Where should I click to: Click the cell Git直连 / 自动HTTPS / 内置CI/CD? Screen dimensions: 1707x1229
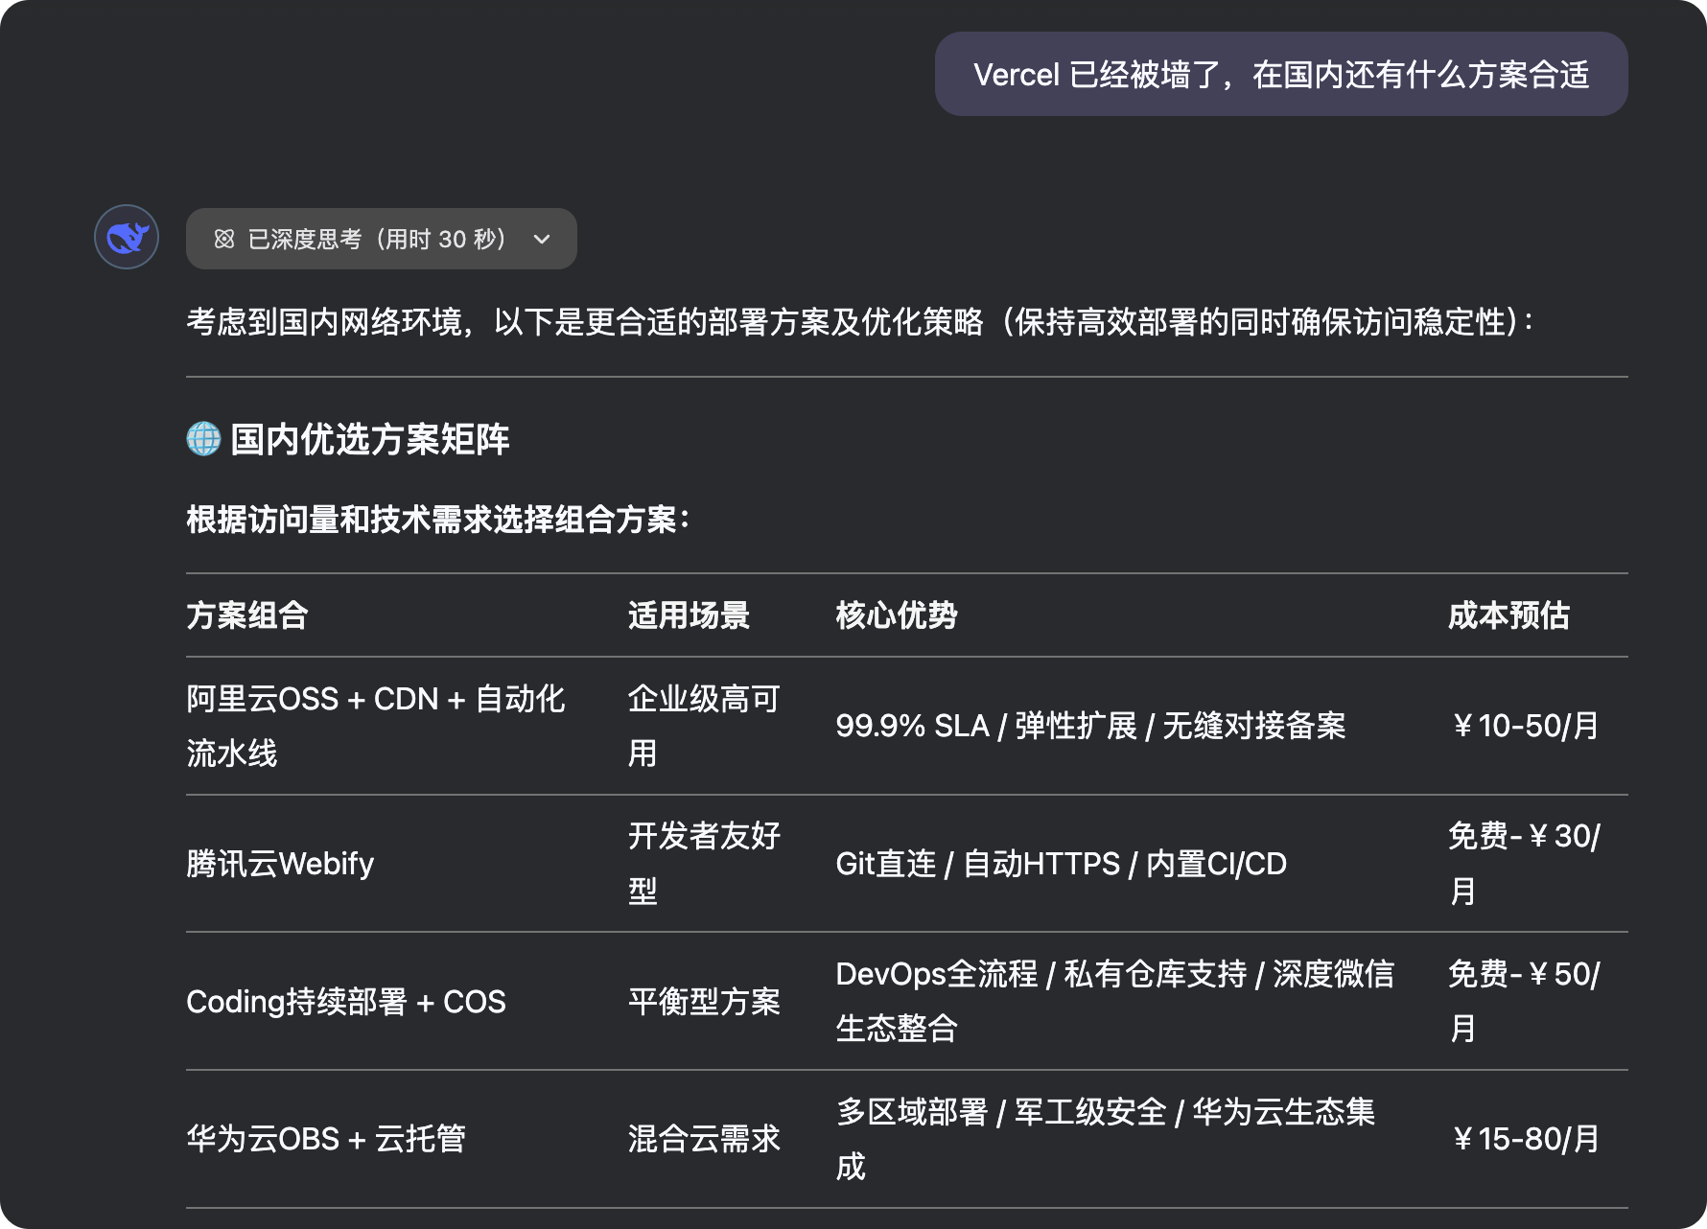(1061, 864)
